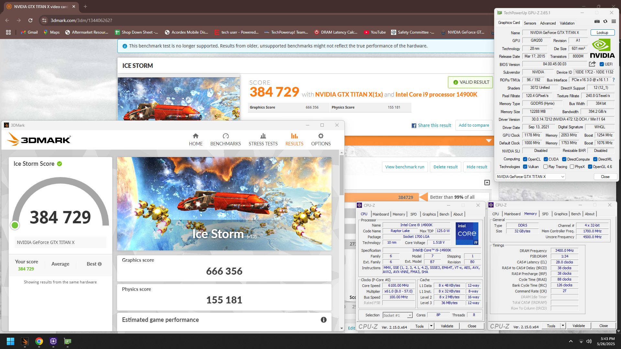Click the GPU-Z screenshot camera icon
Viewport: 621px width, 349px height.
pos(597,22)
